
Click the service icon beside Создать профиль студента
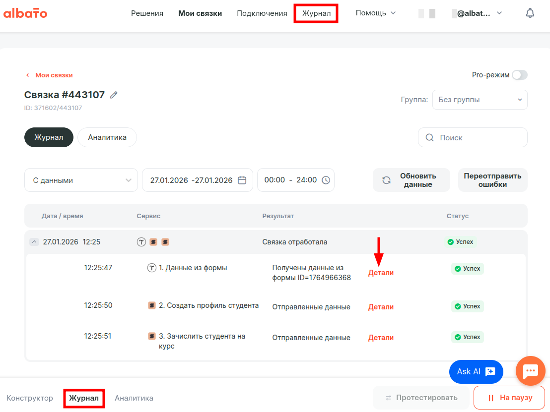152,305
